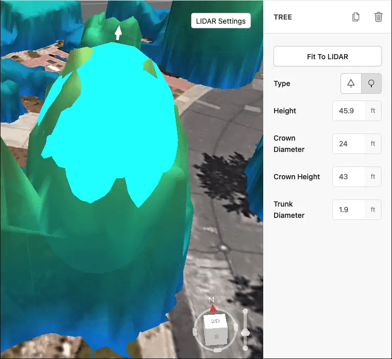The height and width of the screenshot is (359, 392).
Task: Edit the Crown Height value field
Action: point(349,177)
